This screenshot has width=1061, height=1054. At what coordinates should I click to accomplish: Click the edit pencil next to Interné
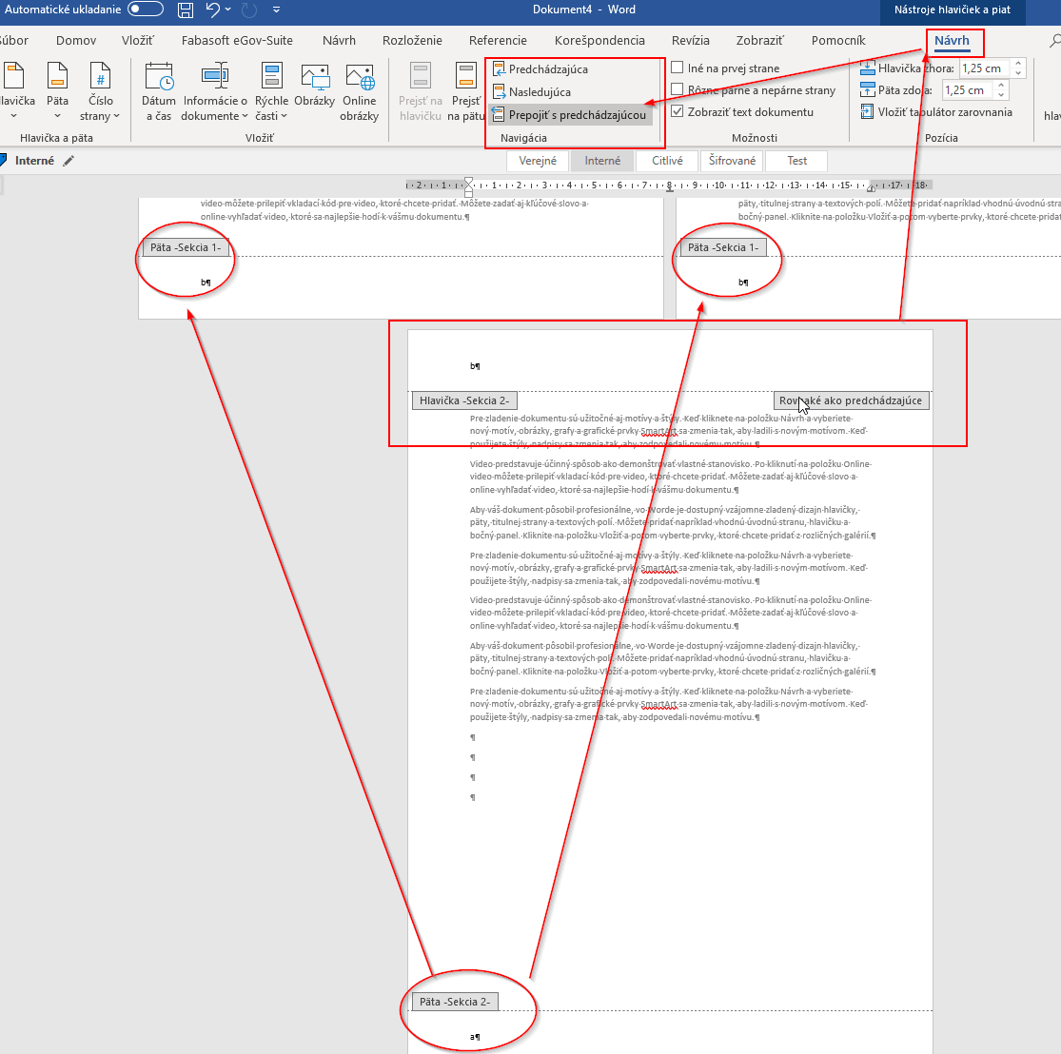[x=69, y=161]
